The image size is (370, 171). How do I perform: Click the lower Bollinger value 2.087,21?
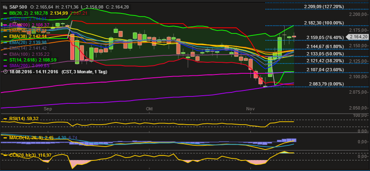[x=79, y=13]
